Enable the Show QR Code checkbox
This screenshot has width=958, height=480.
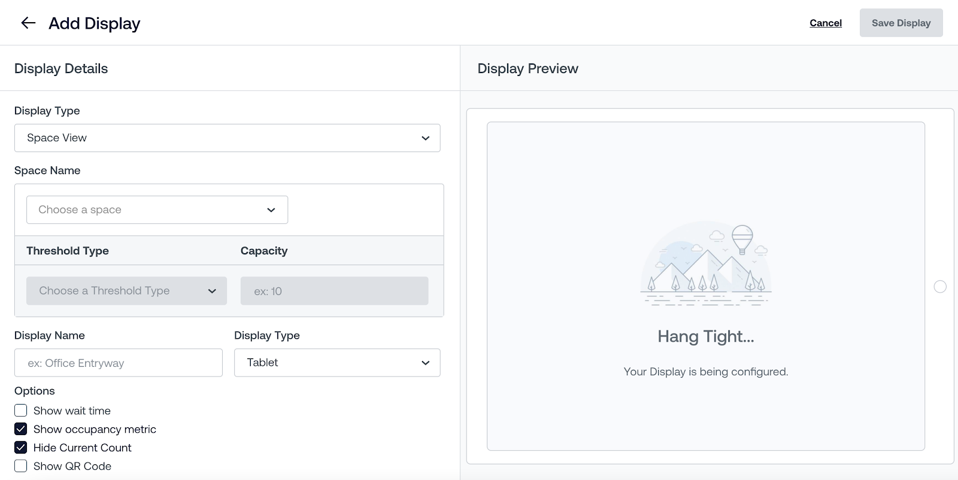pyautogui.click(x=21, y=466)
